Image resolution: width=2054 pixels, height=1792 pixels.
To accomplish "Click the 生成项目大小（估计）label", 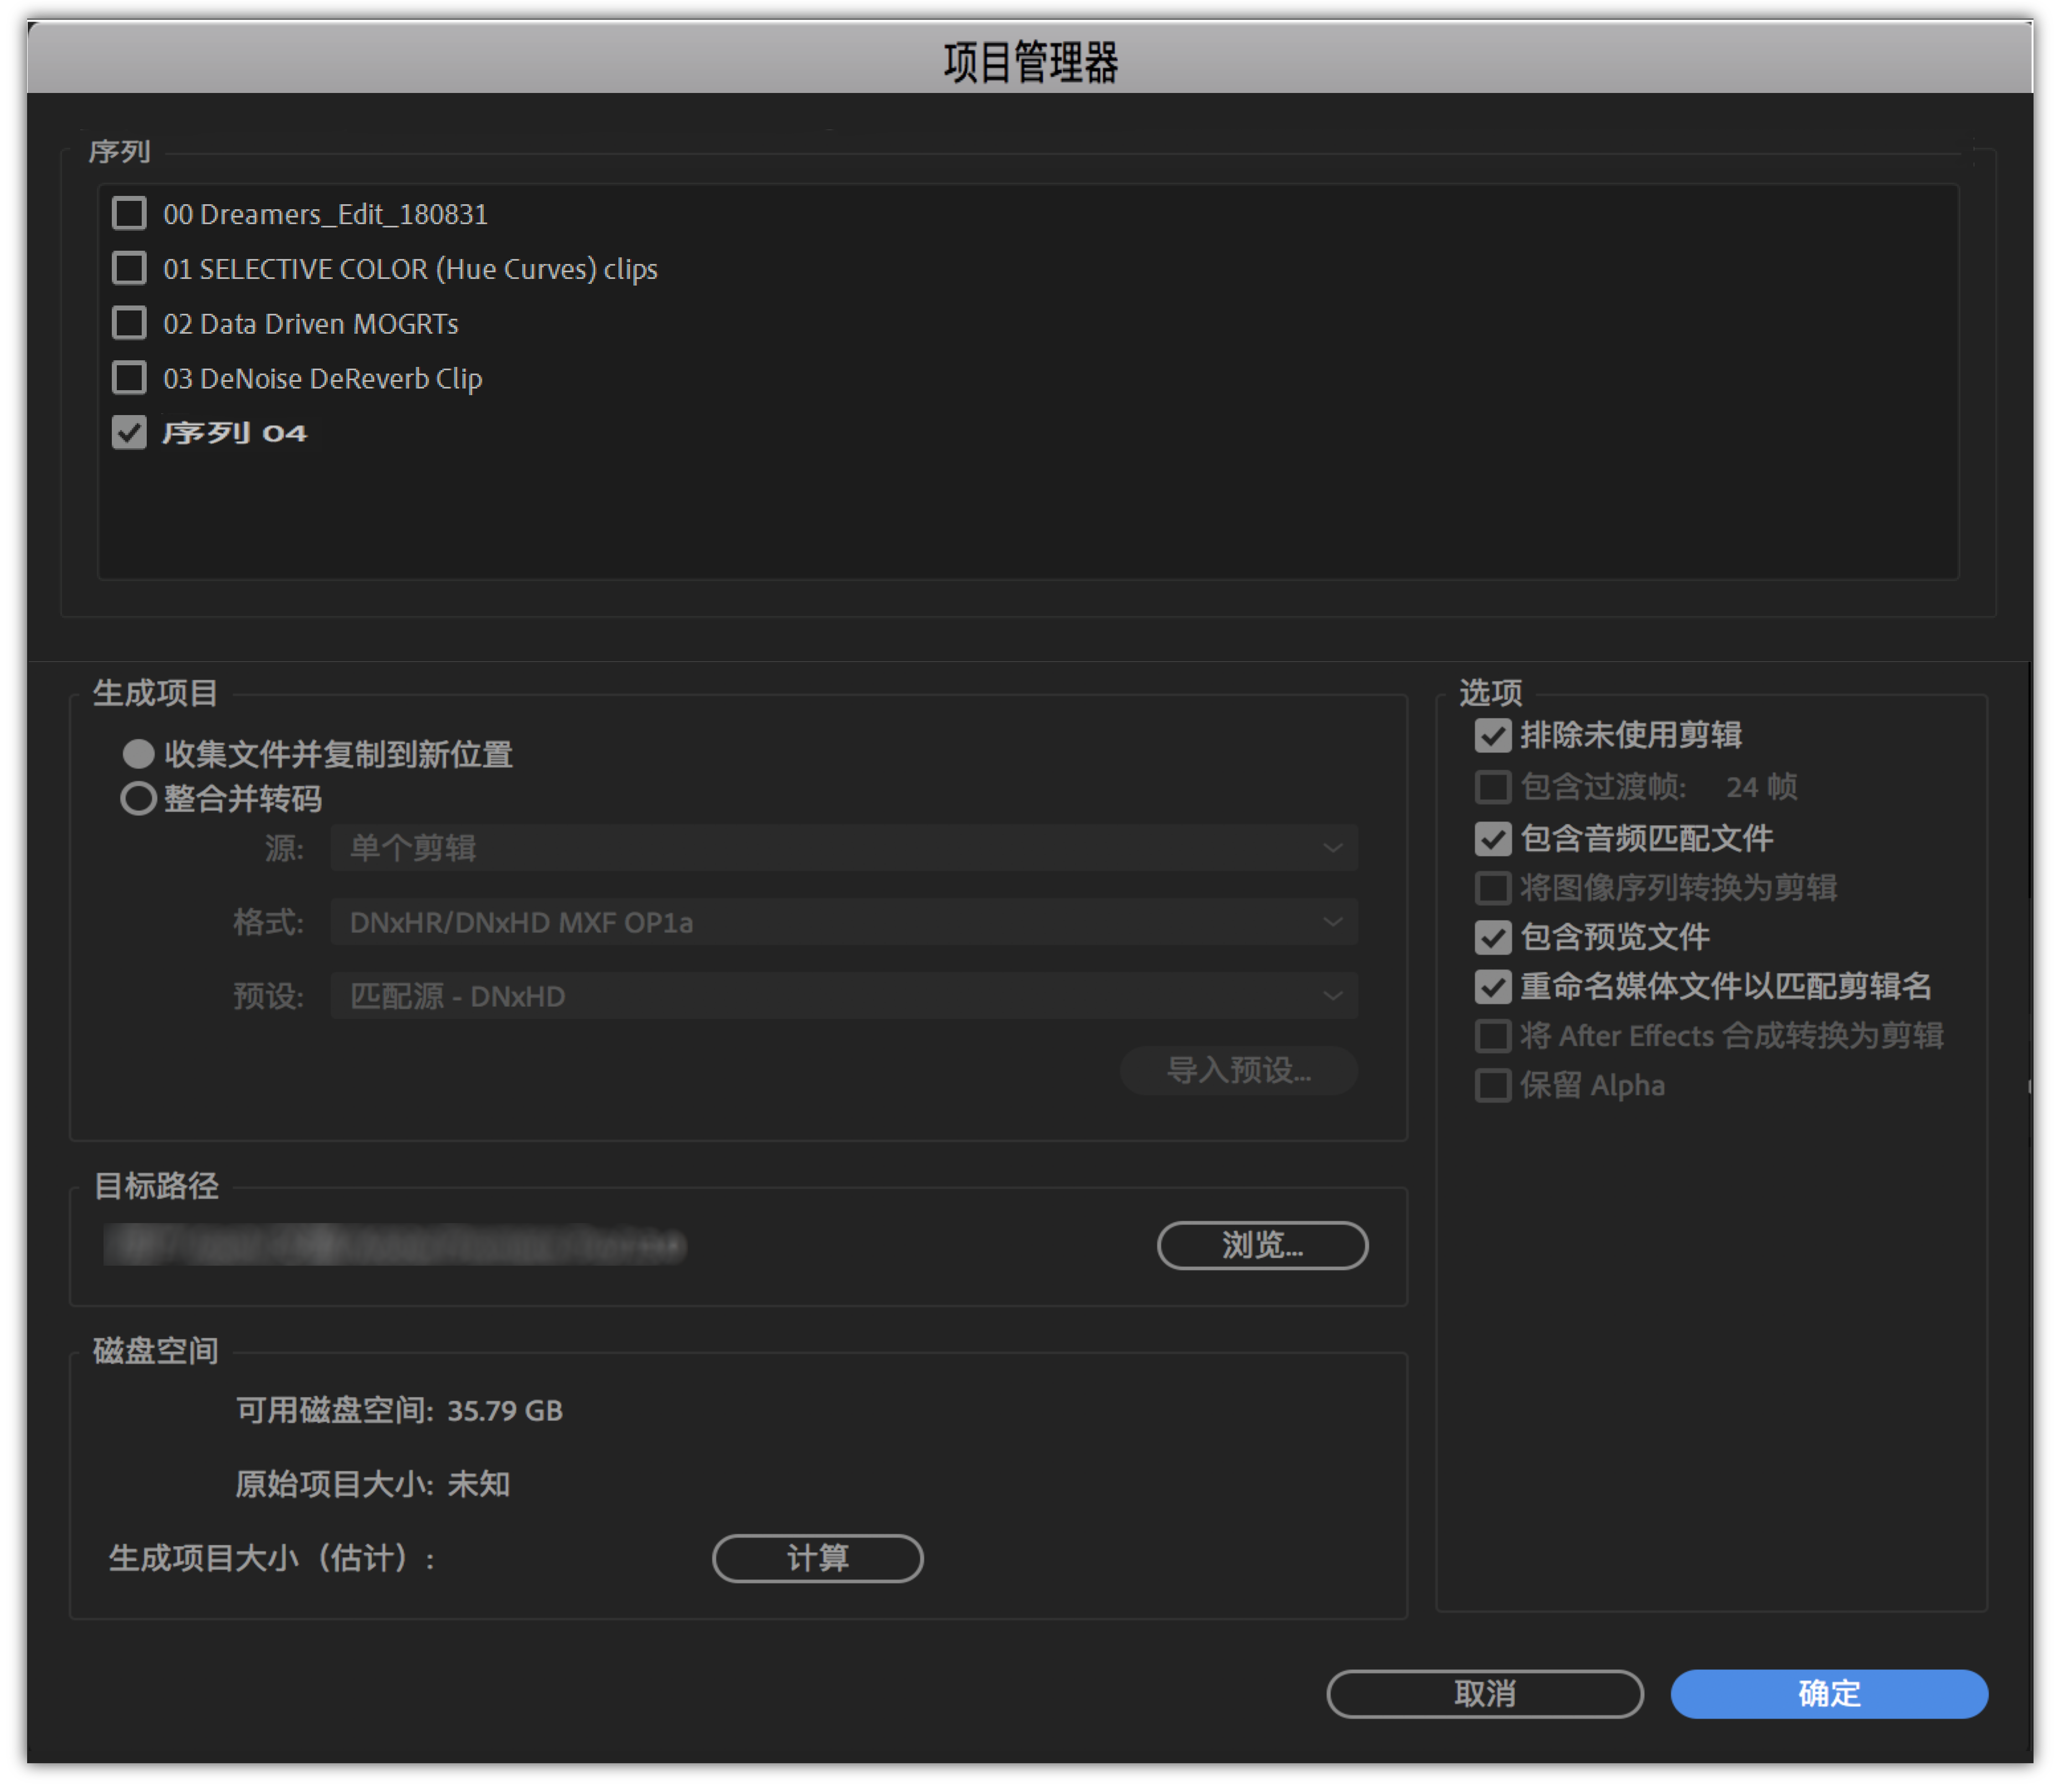I will pos(272,1559).
